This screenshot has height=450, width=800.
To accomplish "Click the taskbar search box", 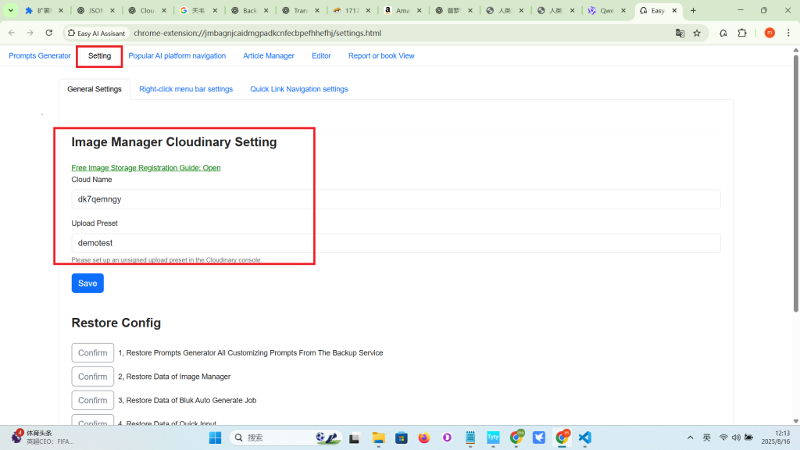I will pyautogui.click(x=286, y=437).
